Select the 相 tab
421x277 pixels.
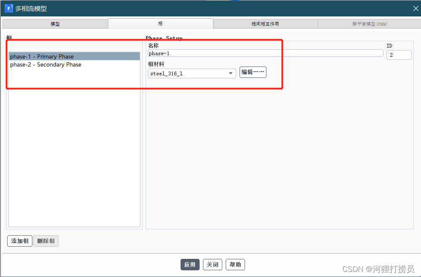(x=160, y=24)
